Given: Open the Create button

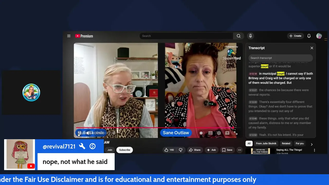Looking at the screenshot, I should [295, 36].
